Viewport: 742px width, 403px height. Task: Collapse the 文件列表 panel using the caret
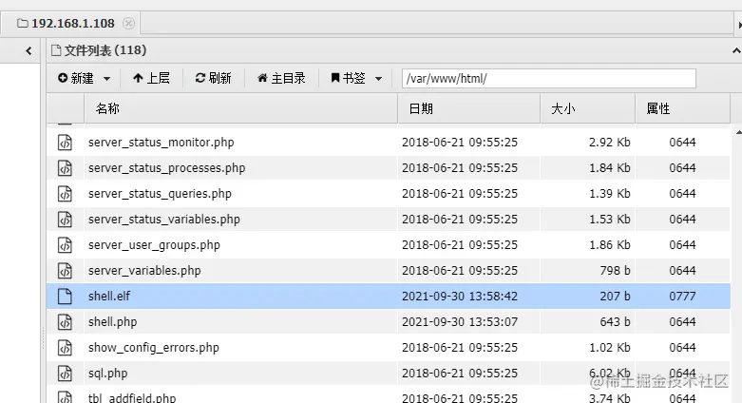pyautogui.click(x=736, y=50)
